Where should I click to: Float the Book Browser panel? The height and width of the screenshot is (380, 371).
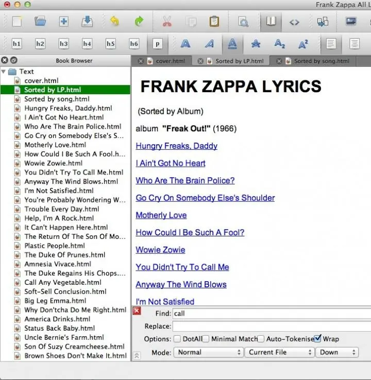pyautogui.click(x=14, y=60)
